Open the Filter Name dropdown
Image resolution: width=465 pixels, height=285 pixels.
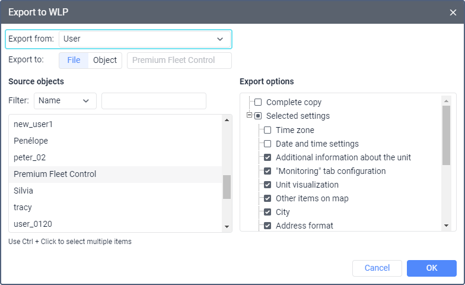tap(65, 101)
